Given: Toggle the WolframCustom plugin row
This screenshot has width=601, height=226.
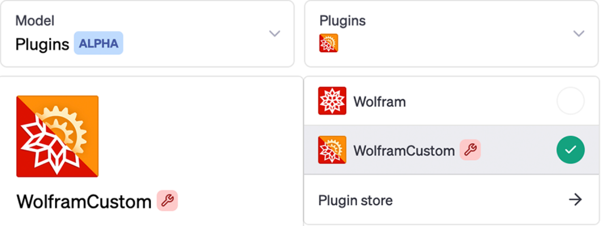Looking at the screenshot, I should (x=451, y=150).
